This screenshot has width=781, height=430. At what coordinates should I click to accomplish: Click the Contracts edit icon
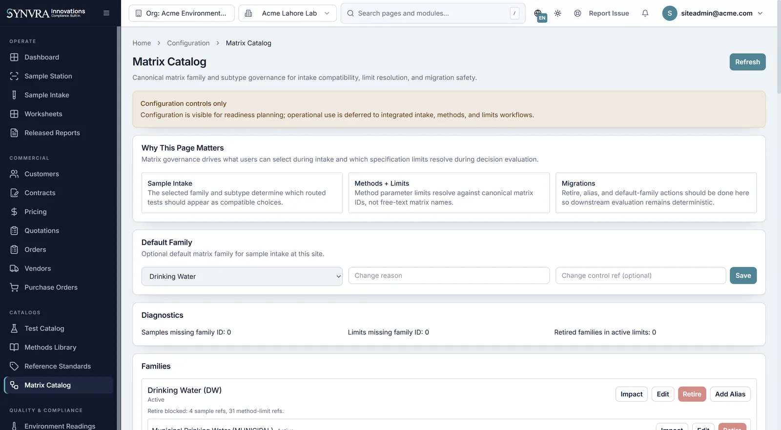14,193
